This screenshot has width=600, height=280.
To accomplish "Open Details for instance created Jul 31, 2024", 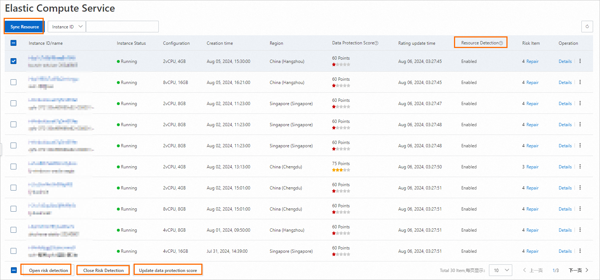I will click(565, 251).
